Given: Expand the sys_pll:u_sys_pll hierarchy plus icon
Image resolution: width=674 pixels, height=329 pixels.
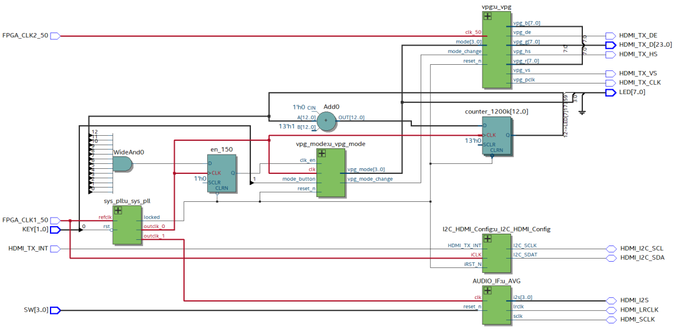Looking at the screenshot, I should pyautogui.click(x=118, y=210).
